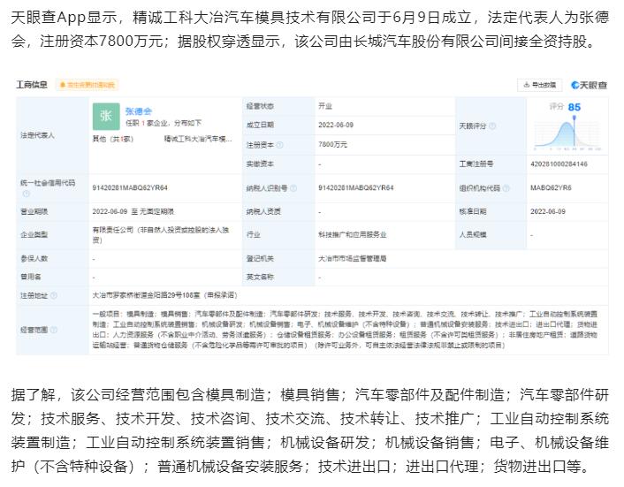The height and width of the screenshot is (487, 624).
Task: Click the industry value 科技推广和应用服务业
Action: (x=352, y=235)
